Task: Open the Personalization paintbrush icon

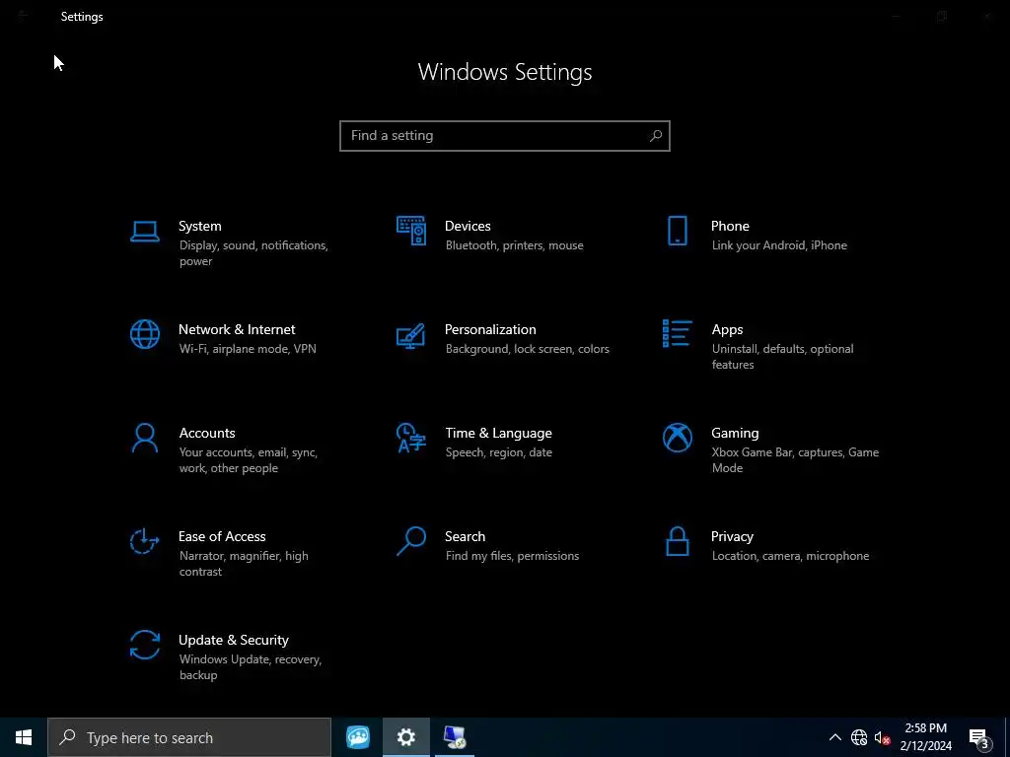Action: coord(411,335)
